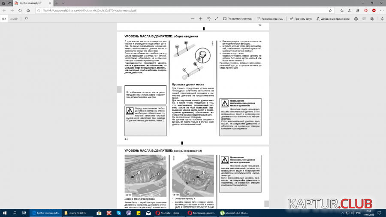
Task: Edit the page number field showing 154
Action: click(4, 19)
